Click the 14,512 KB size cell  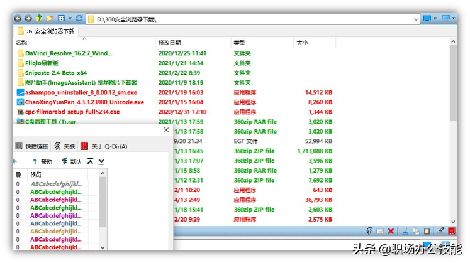pyautogui.click(x=318, y=92)
